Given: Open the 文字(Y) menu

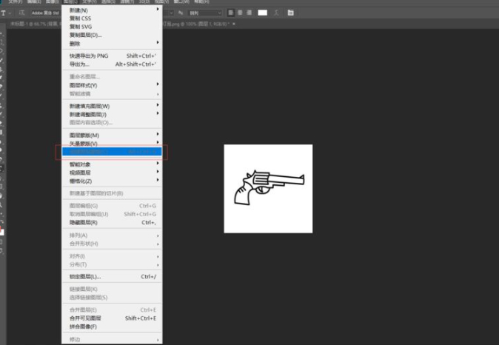Looking at the screenshot, I should (x=90, y=1).
